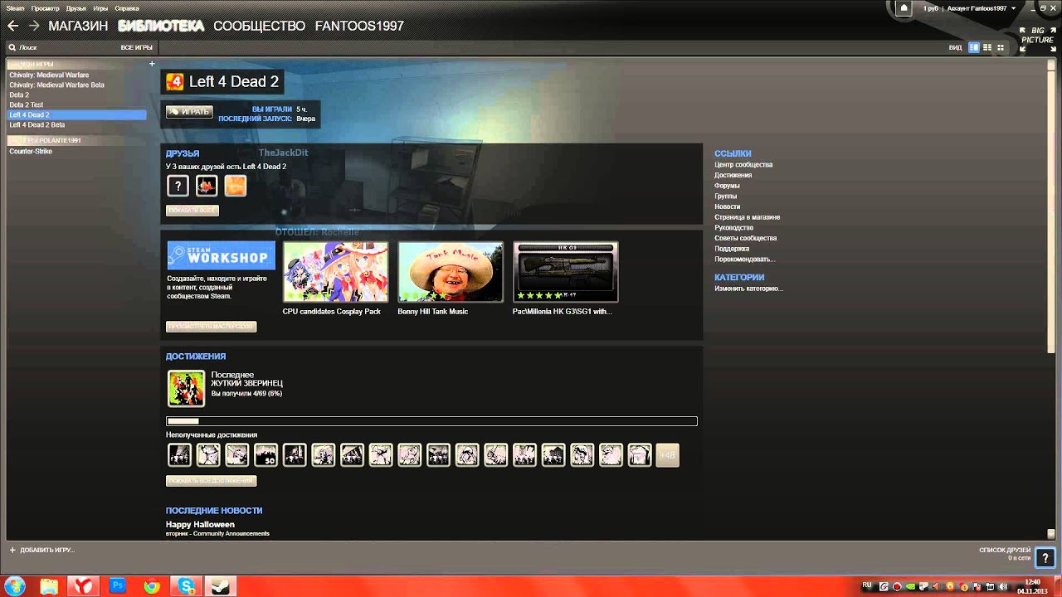Viewport: 1062px width, 597px height.
Task: Open the Steam menu
Action: coord(15,8)
